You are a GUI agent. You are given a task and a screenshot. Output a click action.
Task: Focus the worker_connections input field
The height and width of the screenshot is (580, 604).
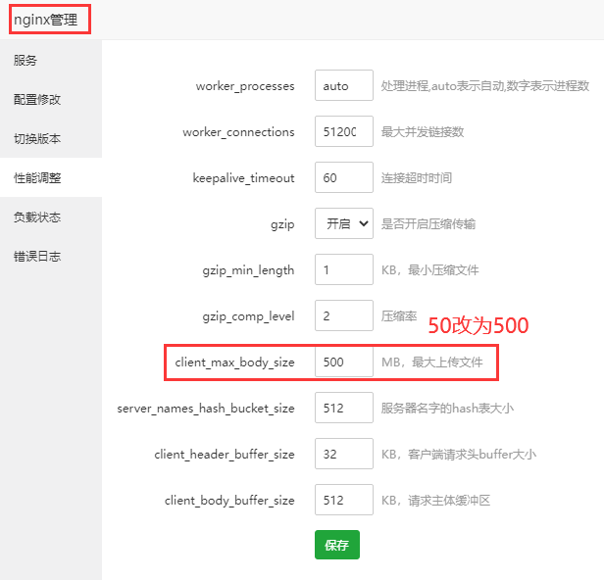tap(344, 131)
